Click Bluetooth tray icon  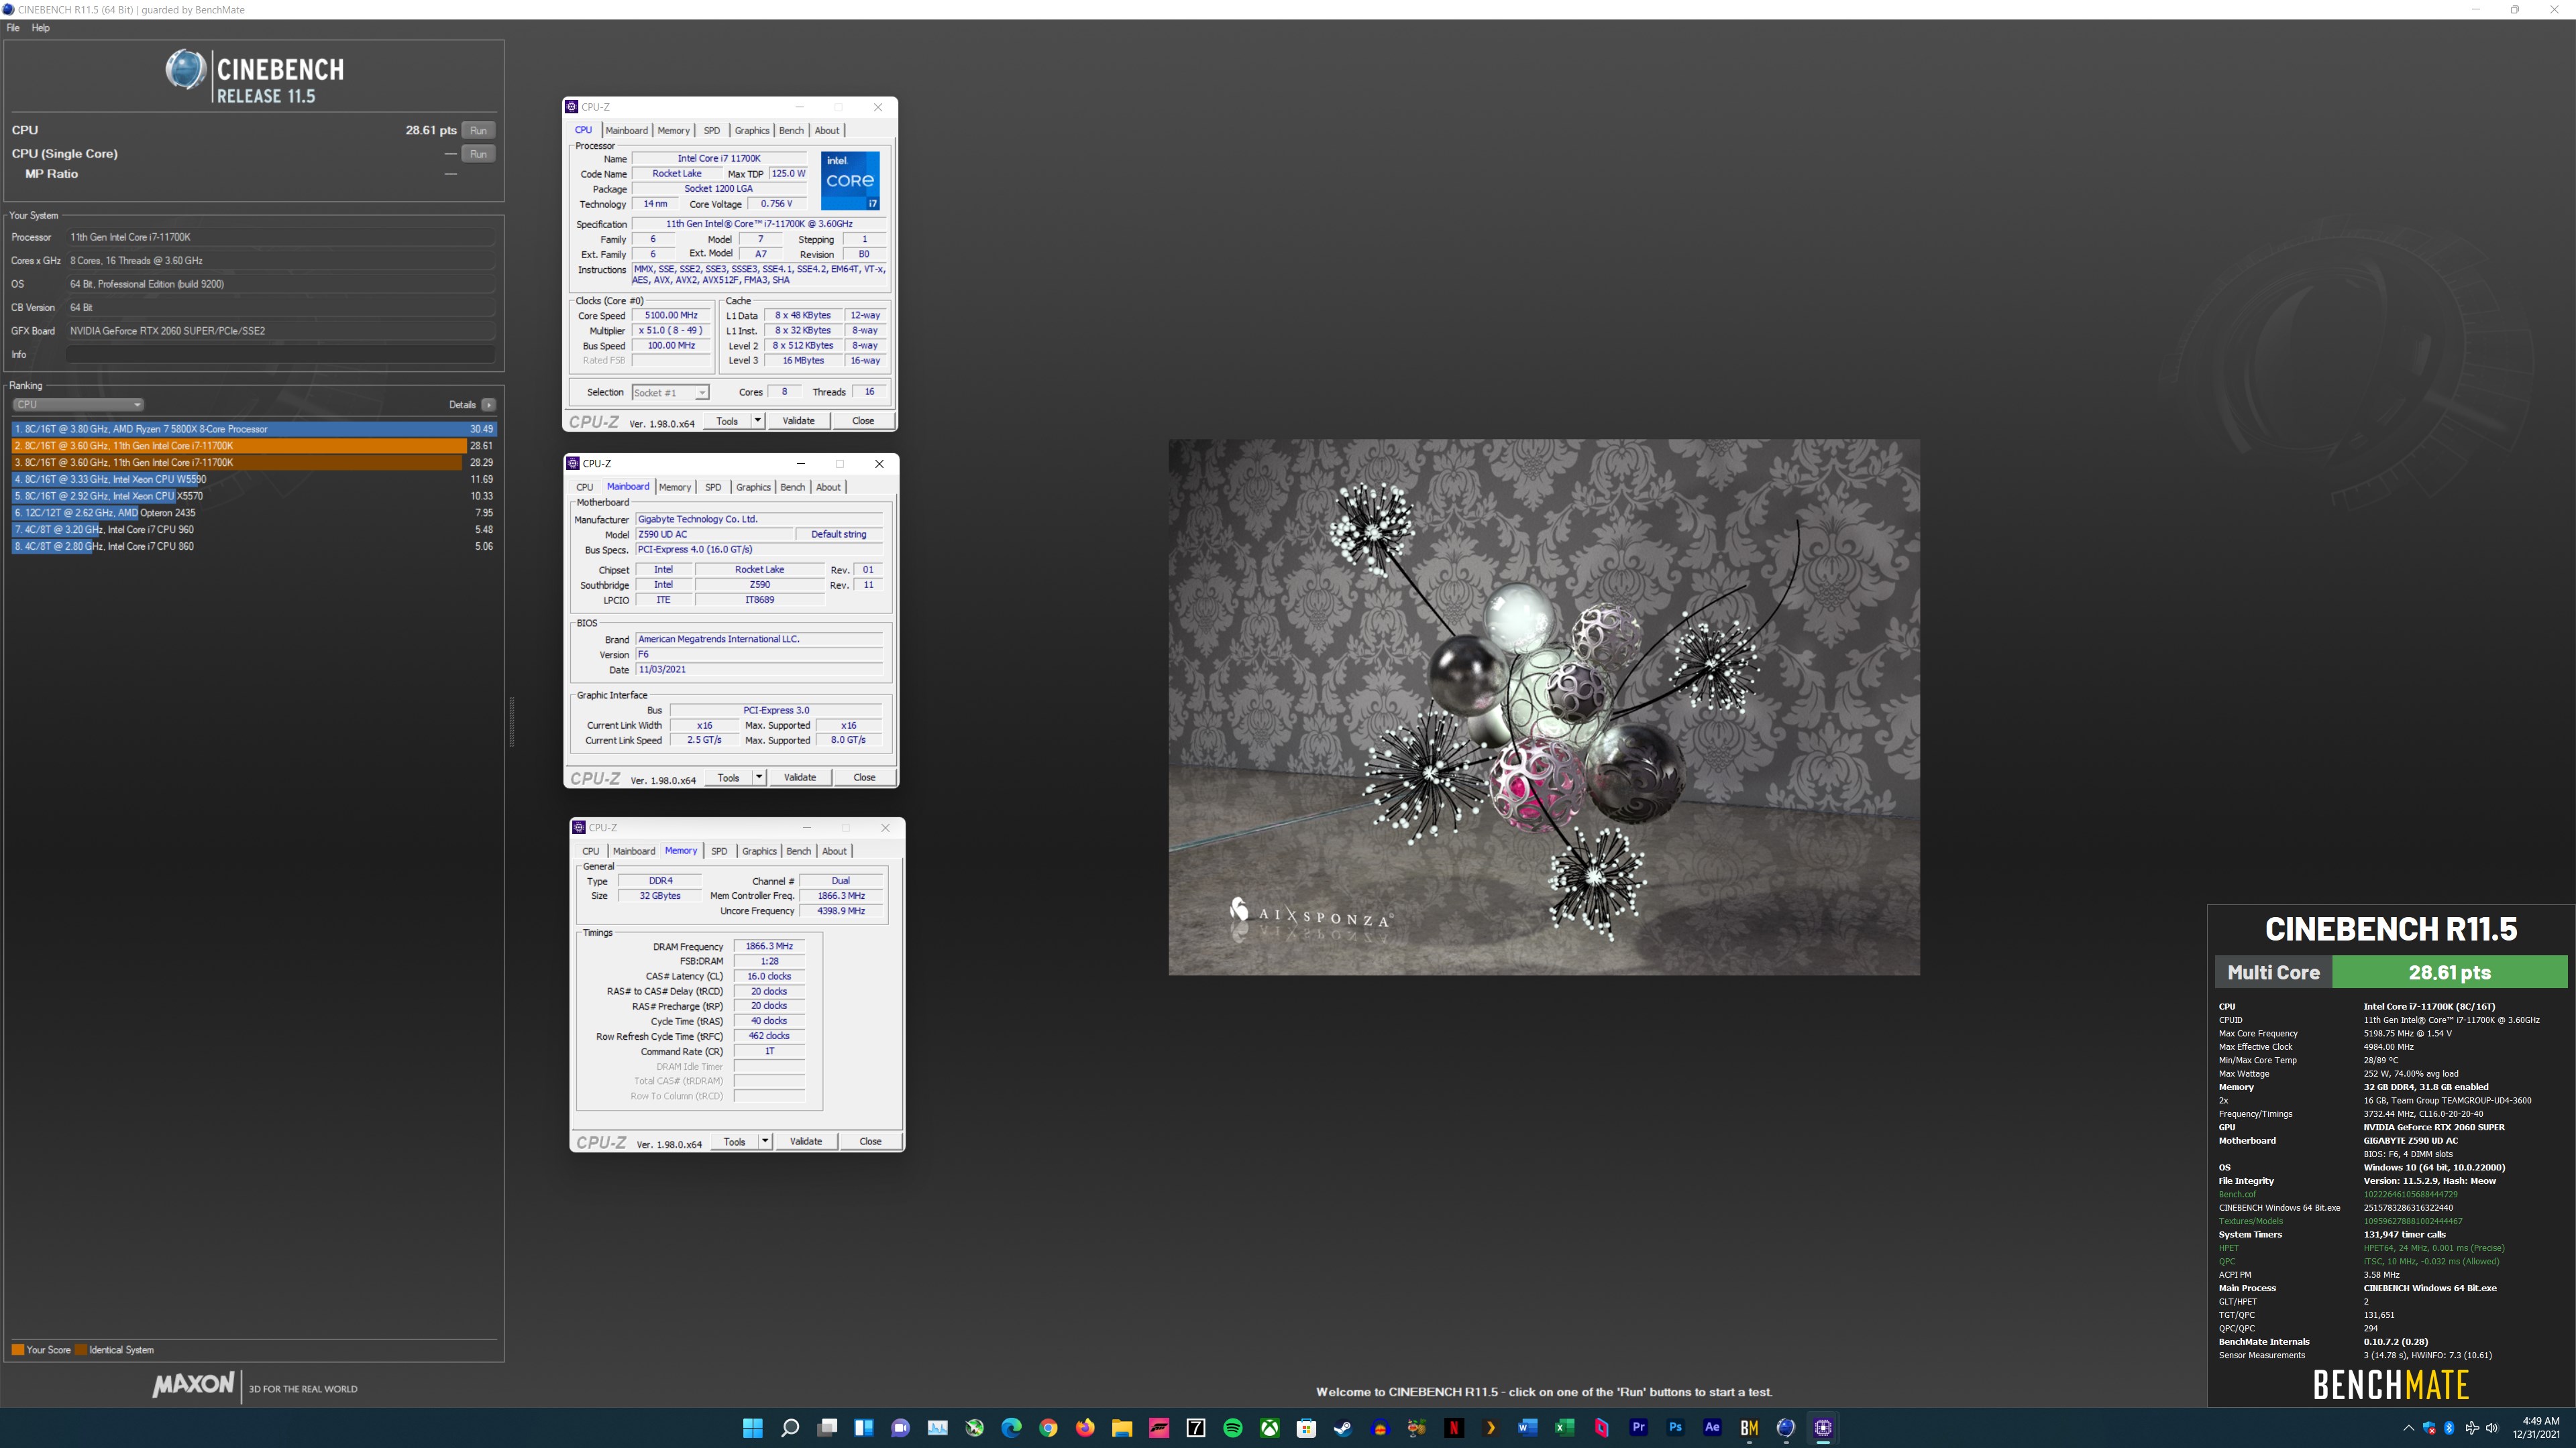(x=2449, y=1428)
